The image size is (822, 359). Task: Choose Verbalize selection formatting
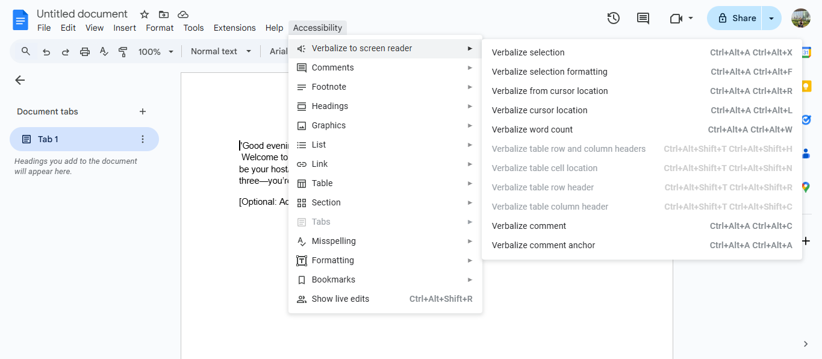(x=549, y=72)
